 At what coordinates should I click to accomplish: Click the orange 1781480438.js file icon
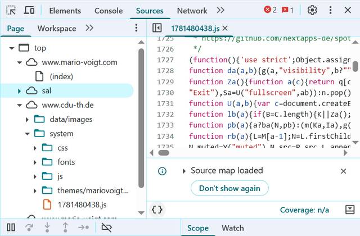point(47,205)
